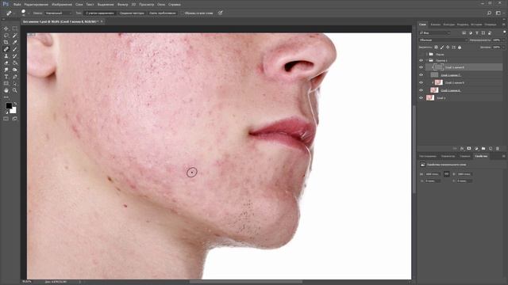Open the tool preset picker arrow

point(15,13)
